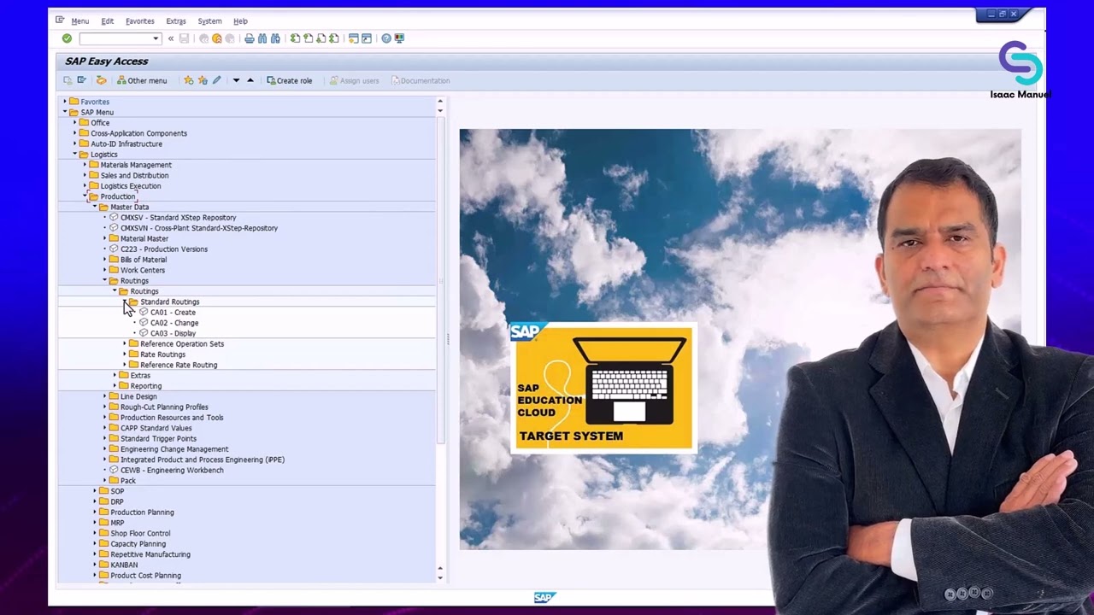Click the Print icon
The height and width of the screenshot is (615, 1094).
click(x=250, y=38)
